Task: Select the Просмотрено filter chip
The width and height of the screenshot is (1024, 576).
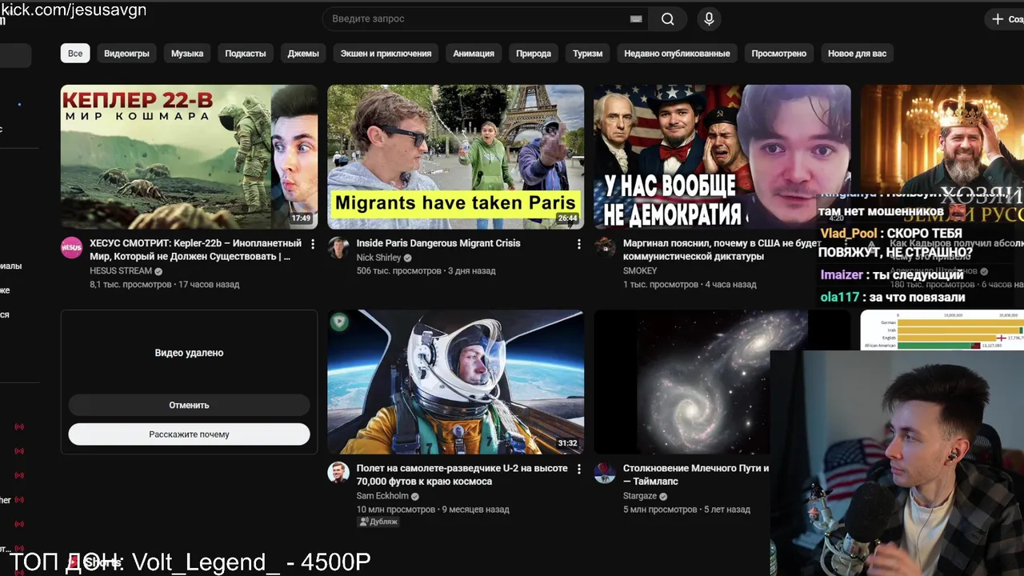Action: tap(778, 54)
